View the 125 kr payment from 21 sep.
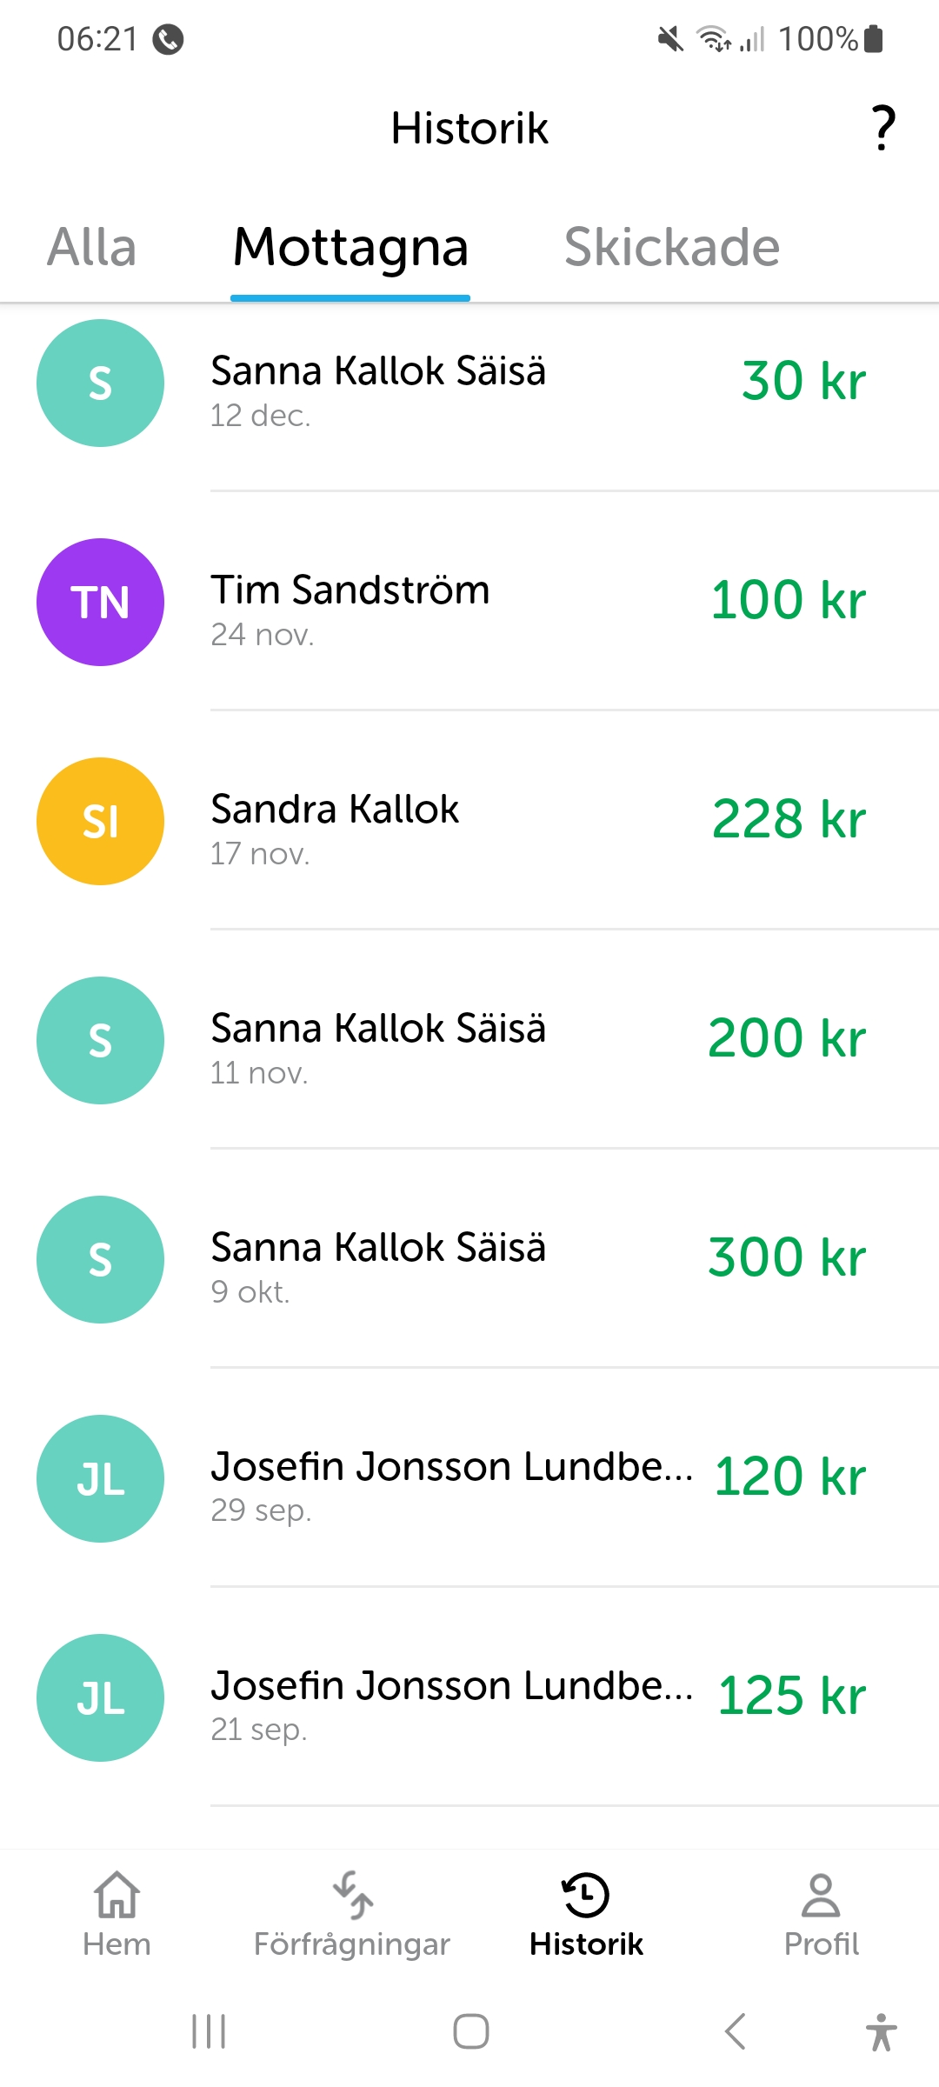Image resolution: width=939 pixels, height=2087 pixels. 791,1696
